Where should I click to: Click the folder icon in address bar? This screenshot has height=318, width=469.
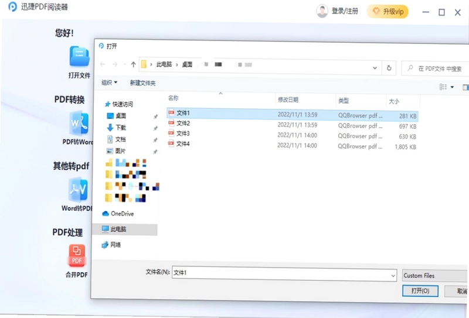pyautogui.click(x=144, y=64)
